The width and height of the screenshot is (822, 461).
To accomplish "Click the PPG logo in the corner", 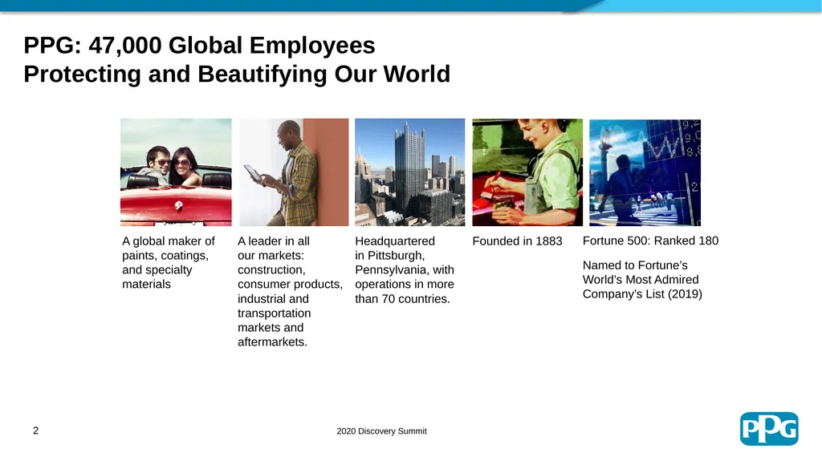I will [x=769, y=429].
